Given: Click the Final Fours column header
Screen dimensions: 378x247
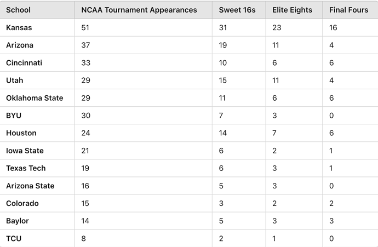Looking at the screenshot, I should pyautogui.click(x=348, y=10).
